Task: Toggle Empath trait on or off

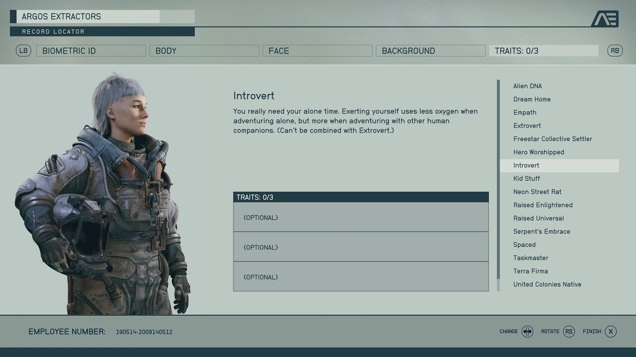Action: click(x=525, y=112)
